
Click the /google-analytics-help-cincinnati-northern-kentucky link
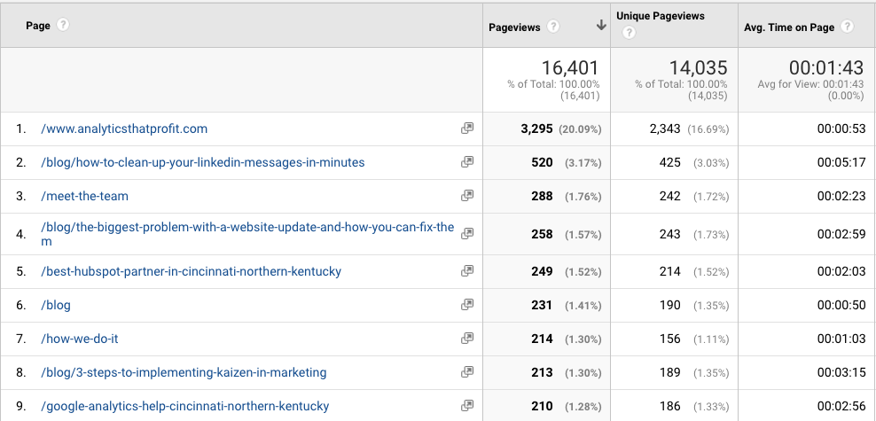(185, 406)
